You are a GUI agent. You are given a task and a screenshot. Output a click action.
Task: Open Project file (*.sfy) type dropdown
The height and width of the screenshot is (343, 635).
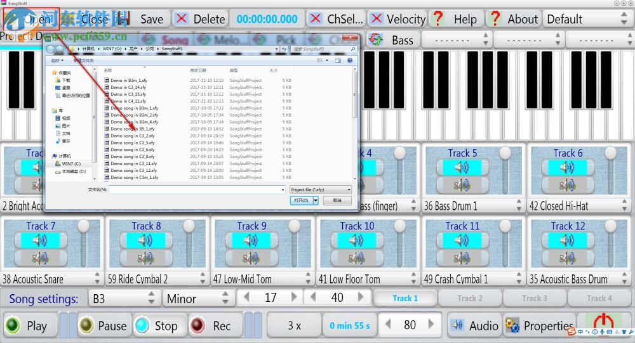pyautogui.click(x=320, y=190)
